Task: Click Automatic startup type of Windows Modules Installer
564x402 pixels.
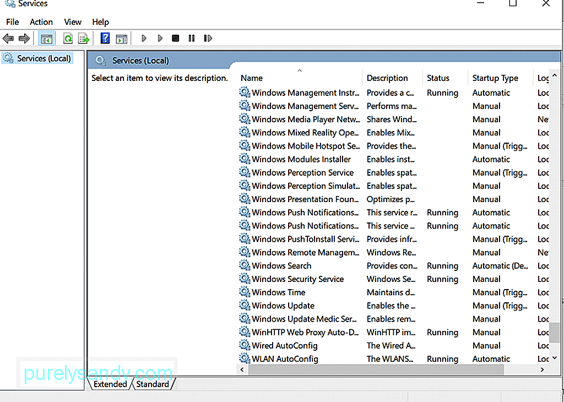Action: pyautogui.click(x=491, y=159)
